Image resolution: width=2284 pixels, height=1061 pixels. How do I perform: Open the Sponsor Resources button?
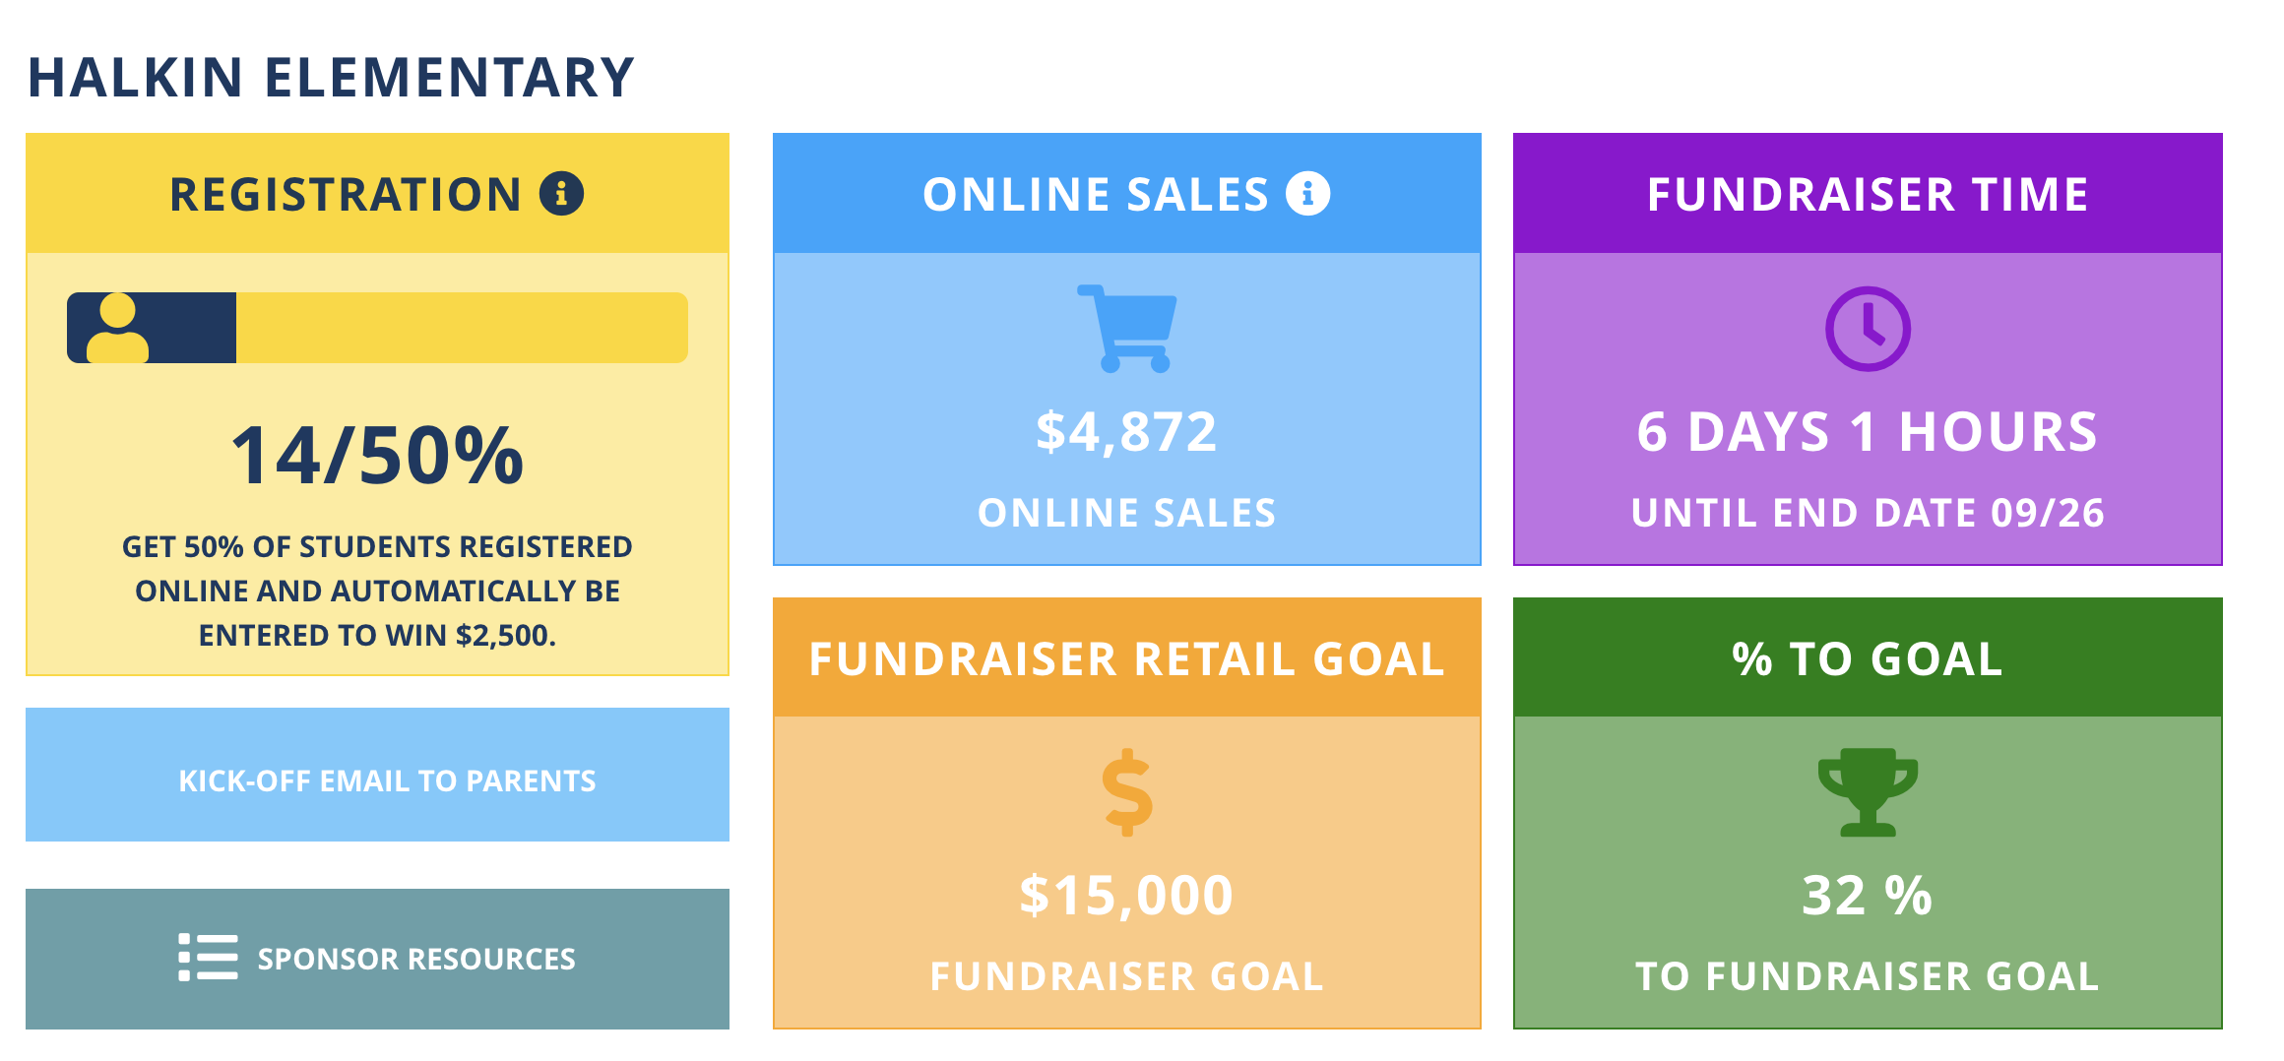[415, 959]
